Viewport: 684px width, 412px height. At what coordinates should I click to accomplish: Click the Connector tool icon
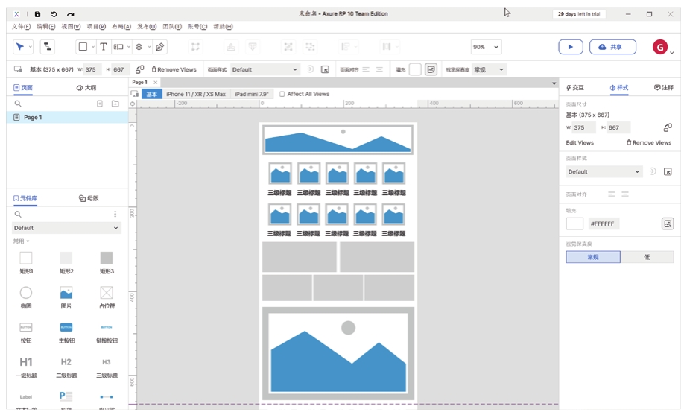tap(47, 47)
